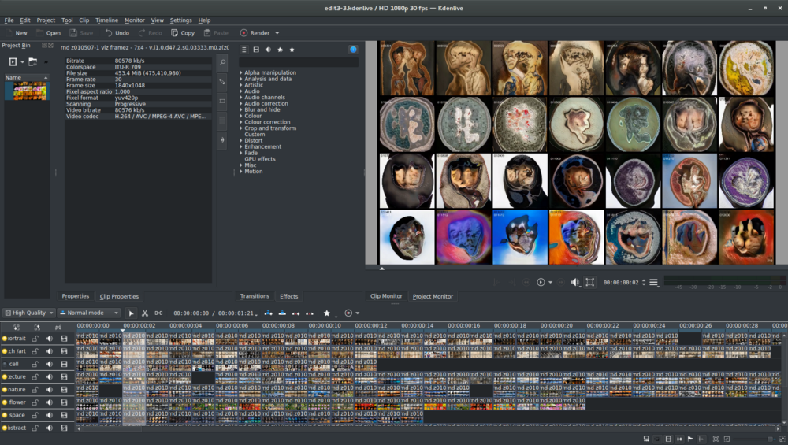
Task: Select the razor (scissors) tool in timeline toolbar
Action: [x=144, y=313]
